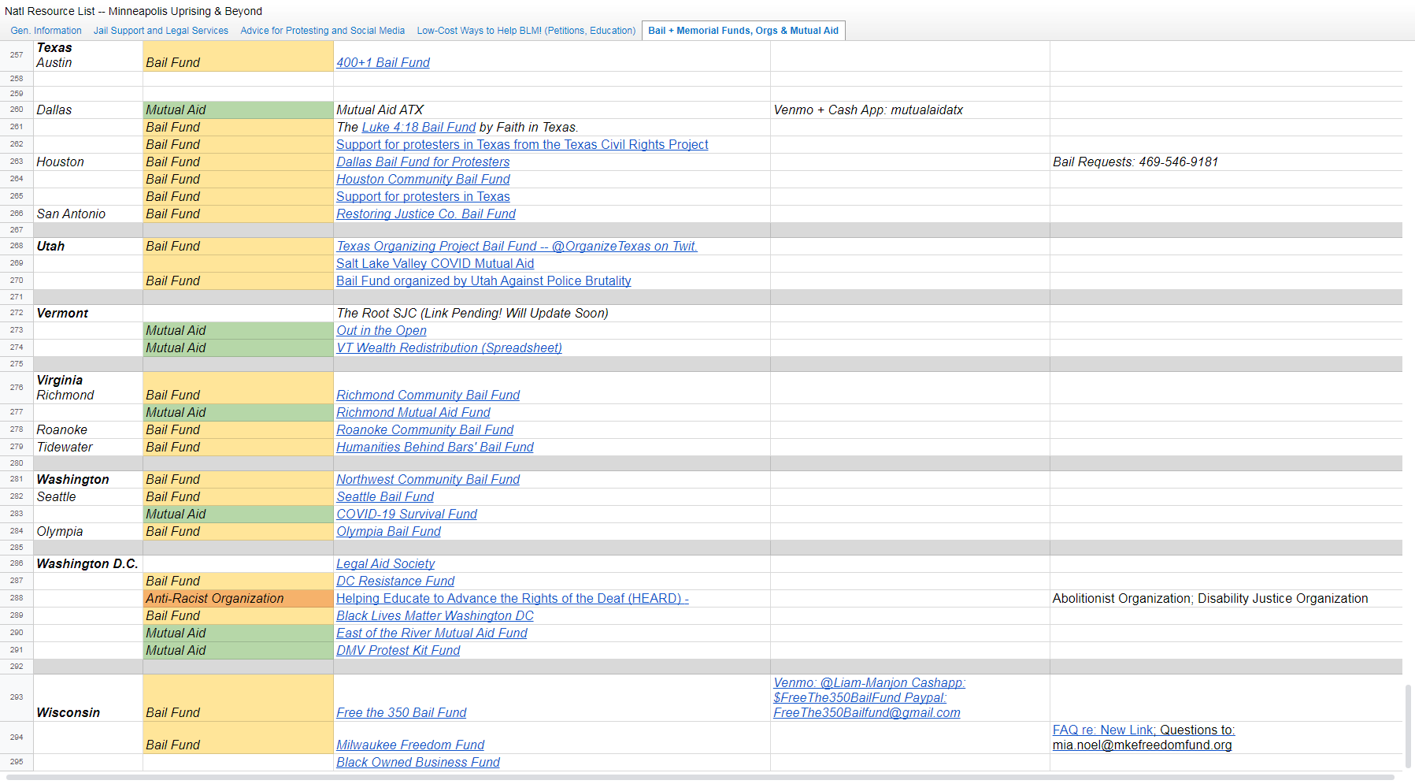Click the Dallas city cell
The image size is (1415, 784).
tap(88, 110)
